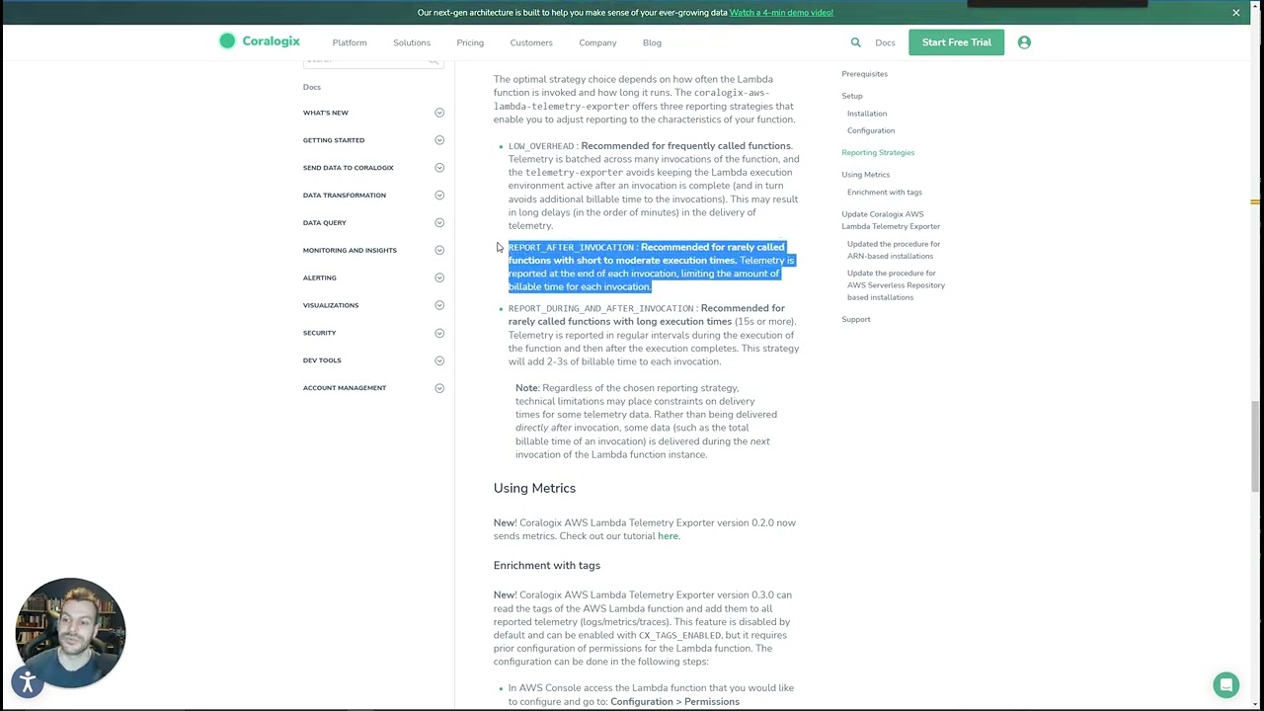Image resolution: width=1264 pixels, height=711 pixels.
Task: Jump to Configuration in contents
Action: click(871, 130)
